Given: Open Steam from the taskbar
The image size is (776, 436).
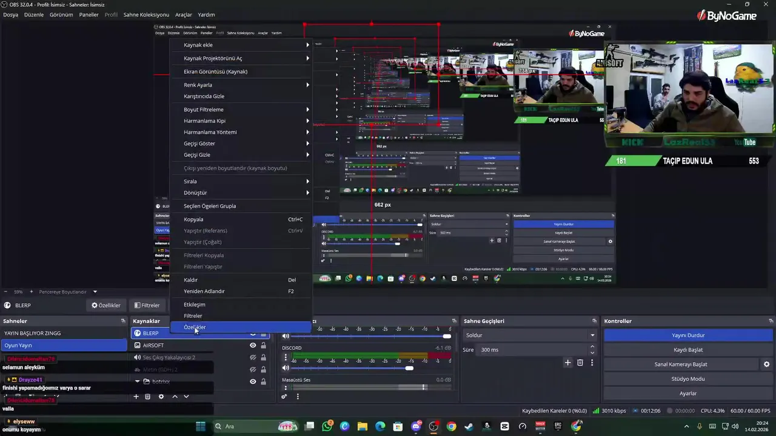Looking at the screenshot, I should pyautogui.click(x=469, y=426).
